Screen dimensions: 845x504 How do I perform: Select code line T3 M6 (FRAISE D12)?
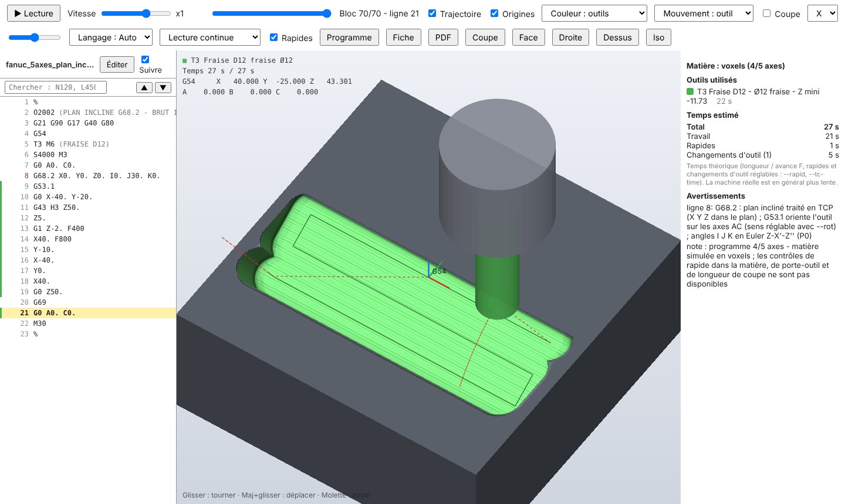[x=88, y=144]
